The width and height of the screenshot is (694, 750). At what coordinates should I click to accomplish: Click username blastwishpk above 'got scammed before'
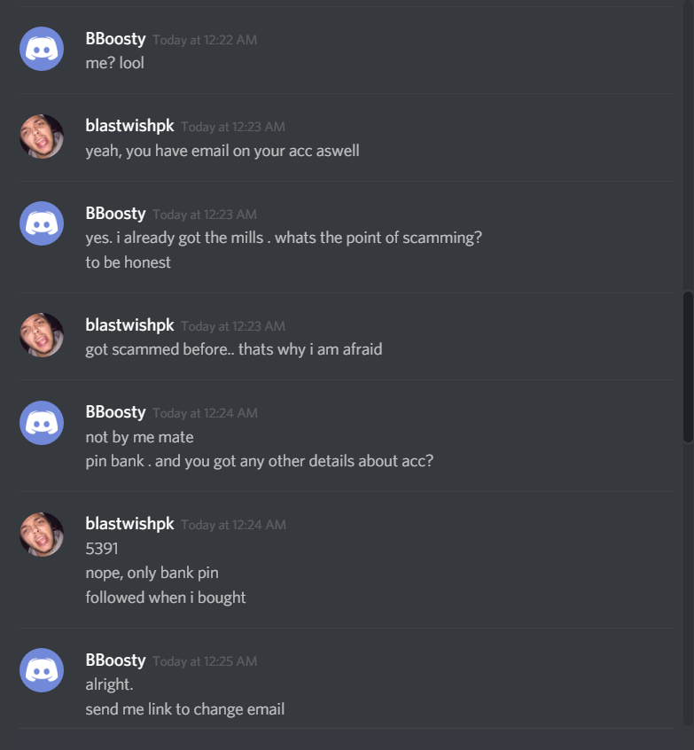click(129, 325)
